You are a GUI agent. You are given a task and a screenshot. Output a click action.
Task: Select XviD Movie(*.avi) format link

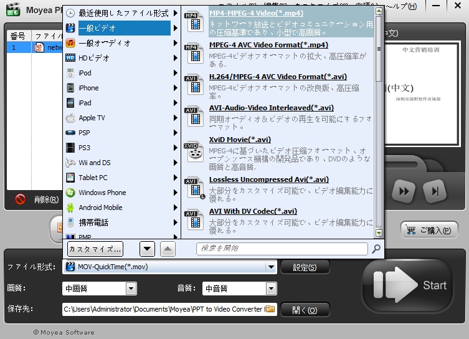[x=240, y=140]
